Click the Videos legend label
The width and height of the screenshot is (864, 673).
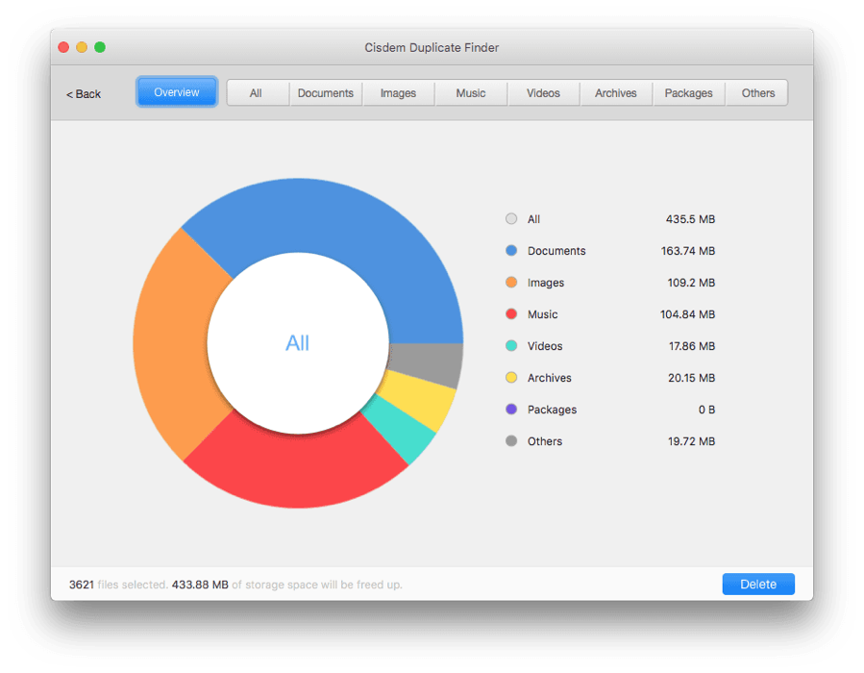pyautogui.click(x=545, y=346)
